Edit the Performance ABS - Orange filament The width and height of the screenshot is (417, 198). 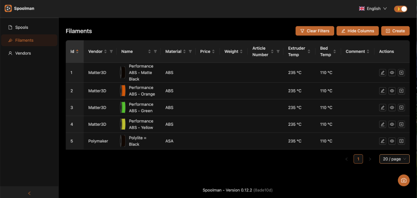tap(383, 91)
